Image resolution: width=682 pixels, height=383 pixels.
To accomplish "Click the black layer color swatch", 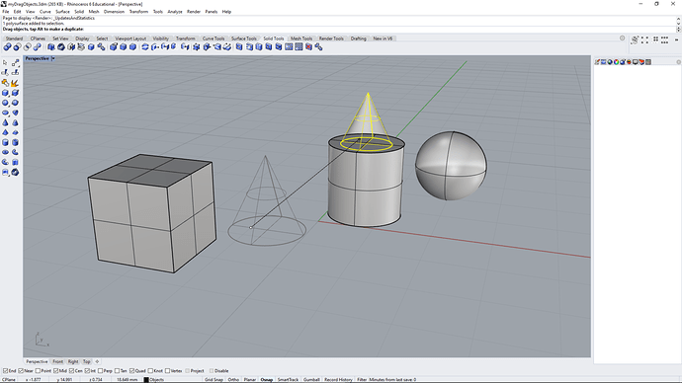I will click(146, 379).
